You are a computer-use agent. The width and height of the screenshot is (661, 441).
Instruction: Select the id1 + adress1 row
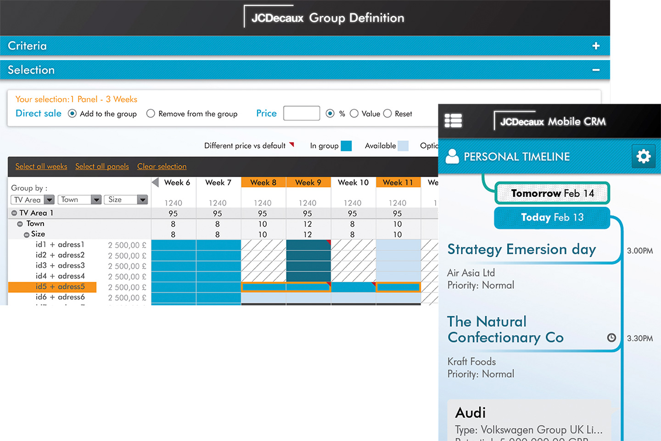[x=60, y=245]
